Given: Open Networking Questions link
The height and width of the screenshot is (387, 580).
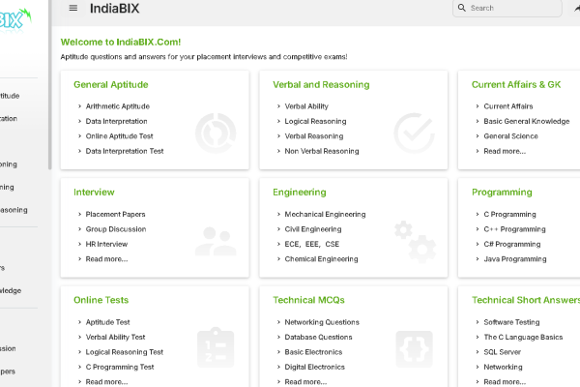Looking at the screenshot, I should [x=322, y=322].
